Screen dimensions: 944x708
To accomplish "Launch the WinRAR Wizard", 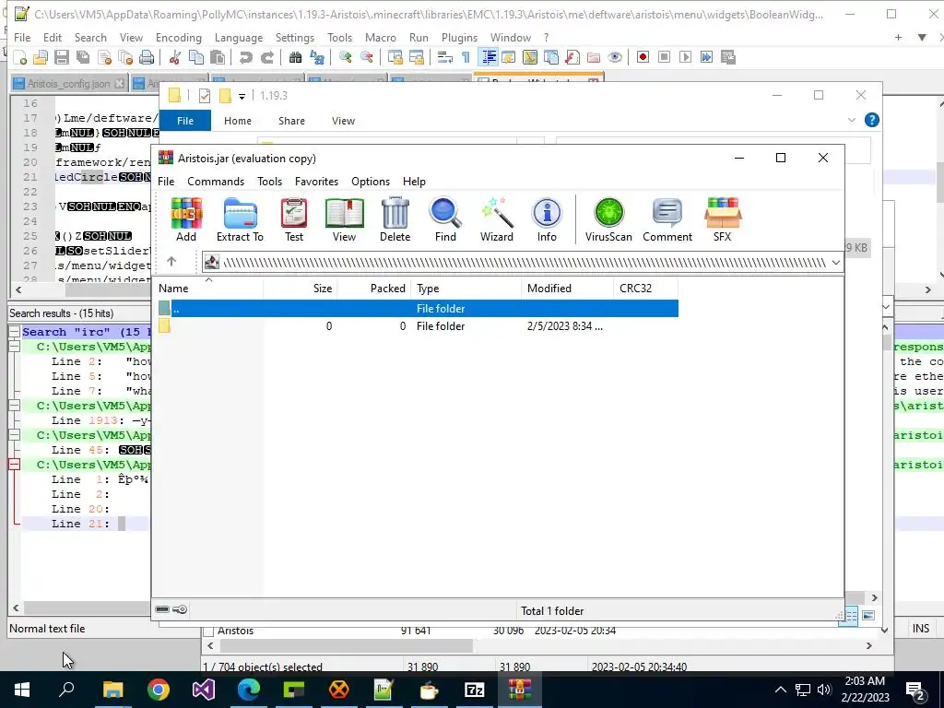I will pos(497,219).
